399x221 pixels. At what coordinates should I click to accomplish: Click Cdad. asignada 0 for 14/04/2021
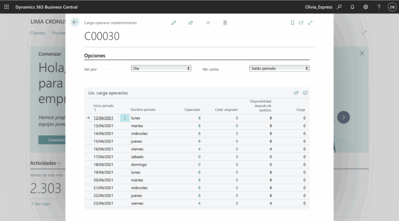[x=237, y=134]
